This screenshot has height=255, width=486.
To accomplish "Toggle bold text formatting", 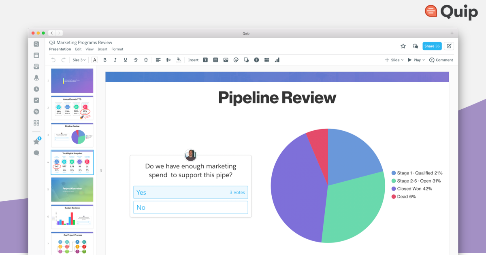I will [104, 59].
